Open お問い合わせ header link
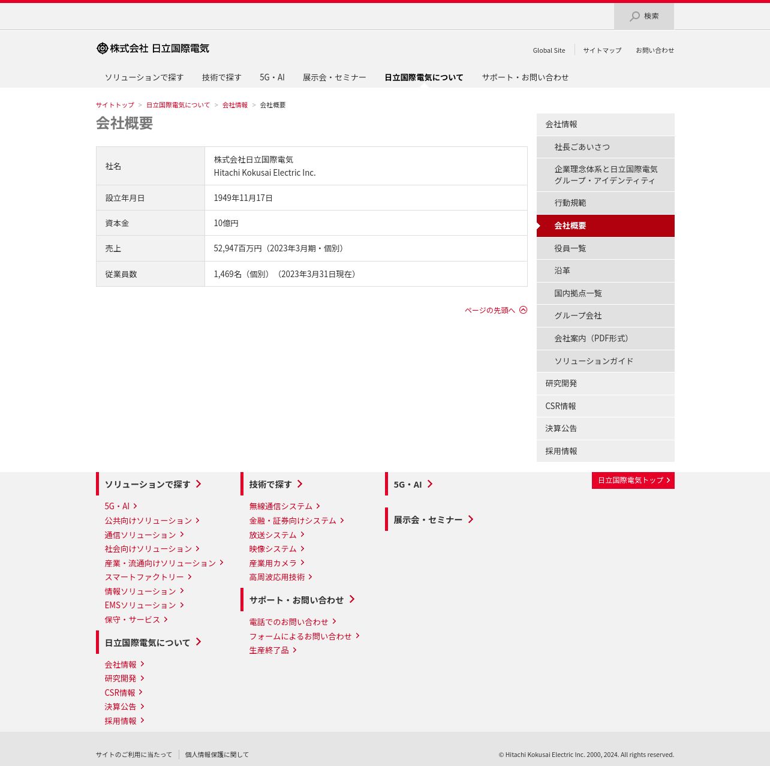Viewport: 770px width, 766px height. pyautogui.click(x=655, y=50)
